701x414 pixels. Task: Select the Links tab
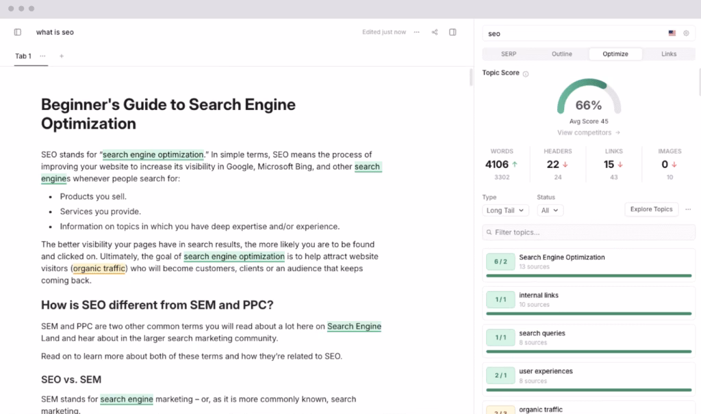point(669,54)
